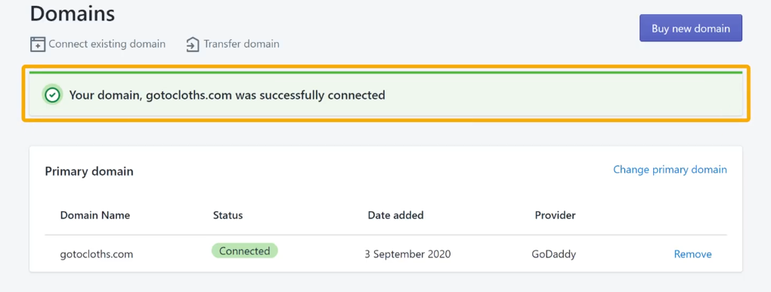This screenshot has width=771, height=292.
Task: Click the Transfer domain icon
Action: [x=192, y=45]
